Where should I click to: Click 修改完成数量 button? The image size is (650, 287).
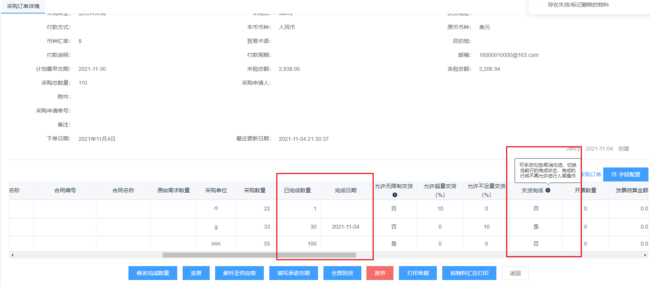153,273
